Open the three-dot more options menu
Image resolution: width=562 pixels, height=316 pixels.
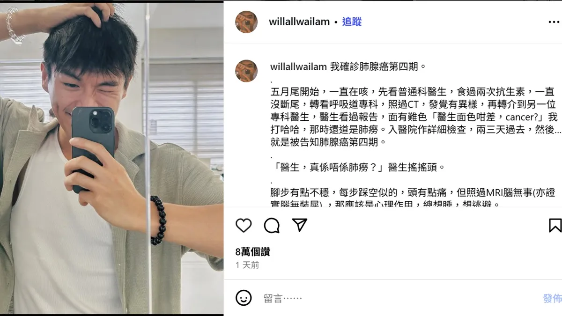click(554, 22)
